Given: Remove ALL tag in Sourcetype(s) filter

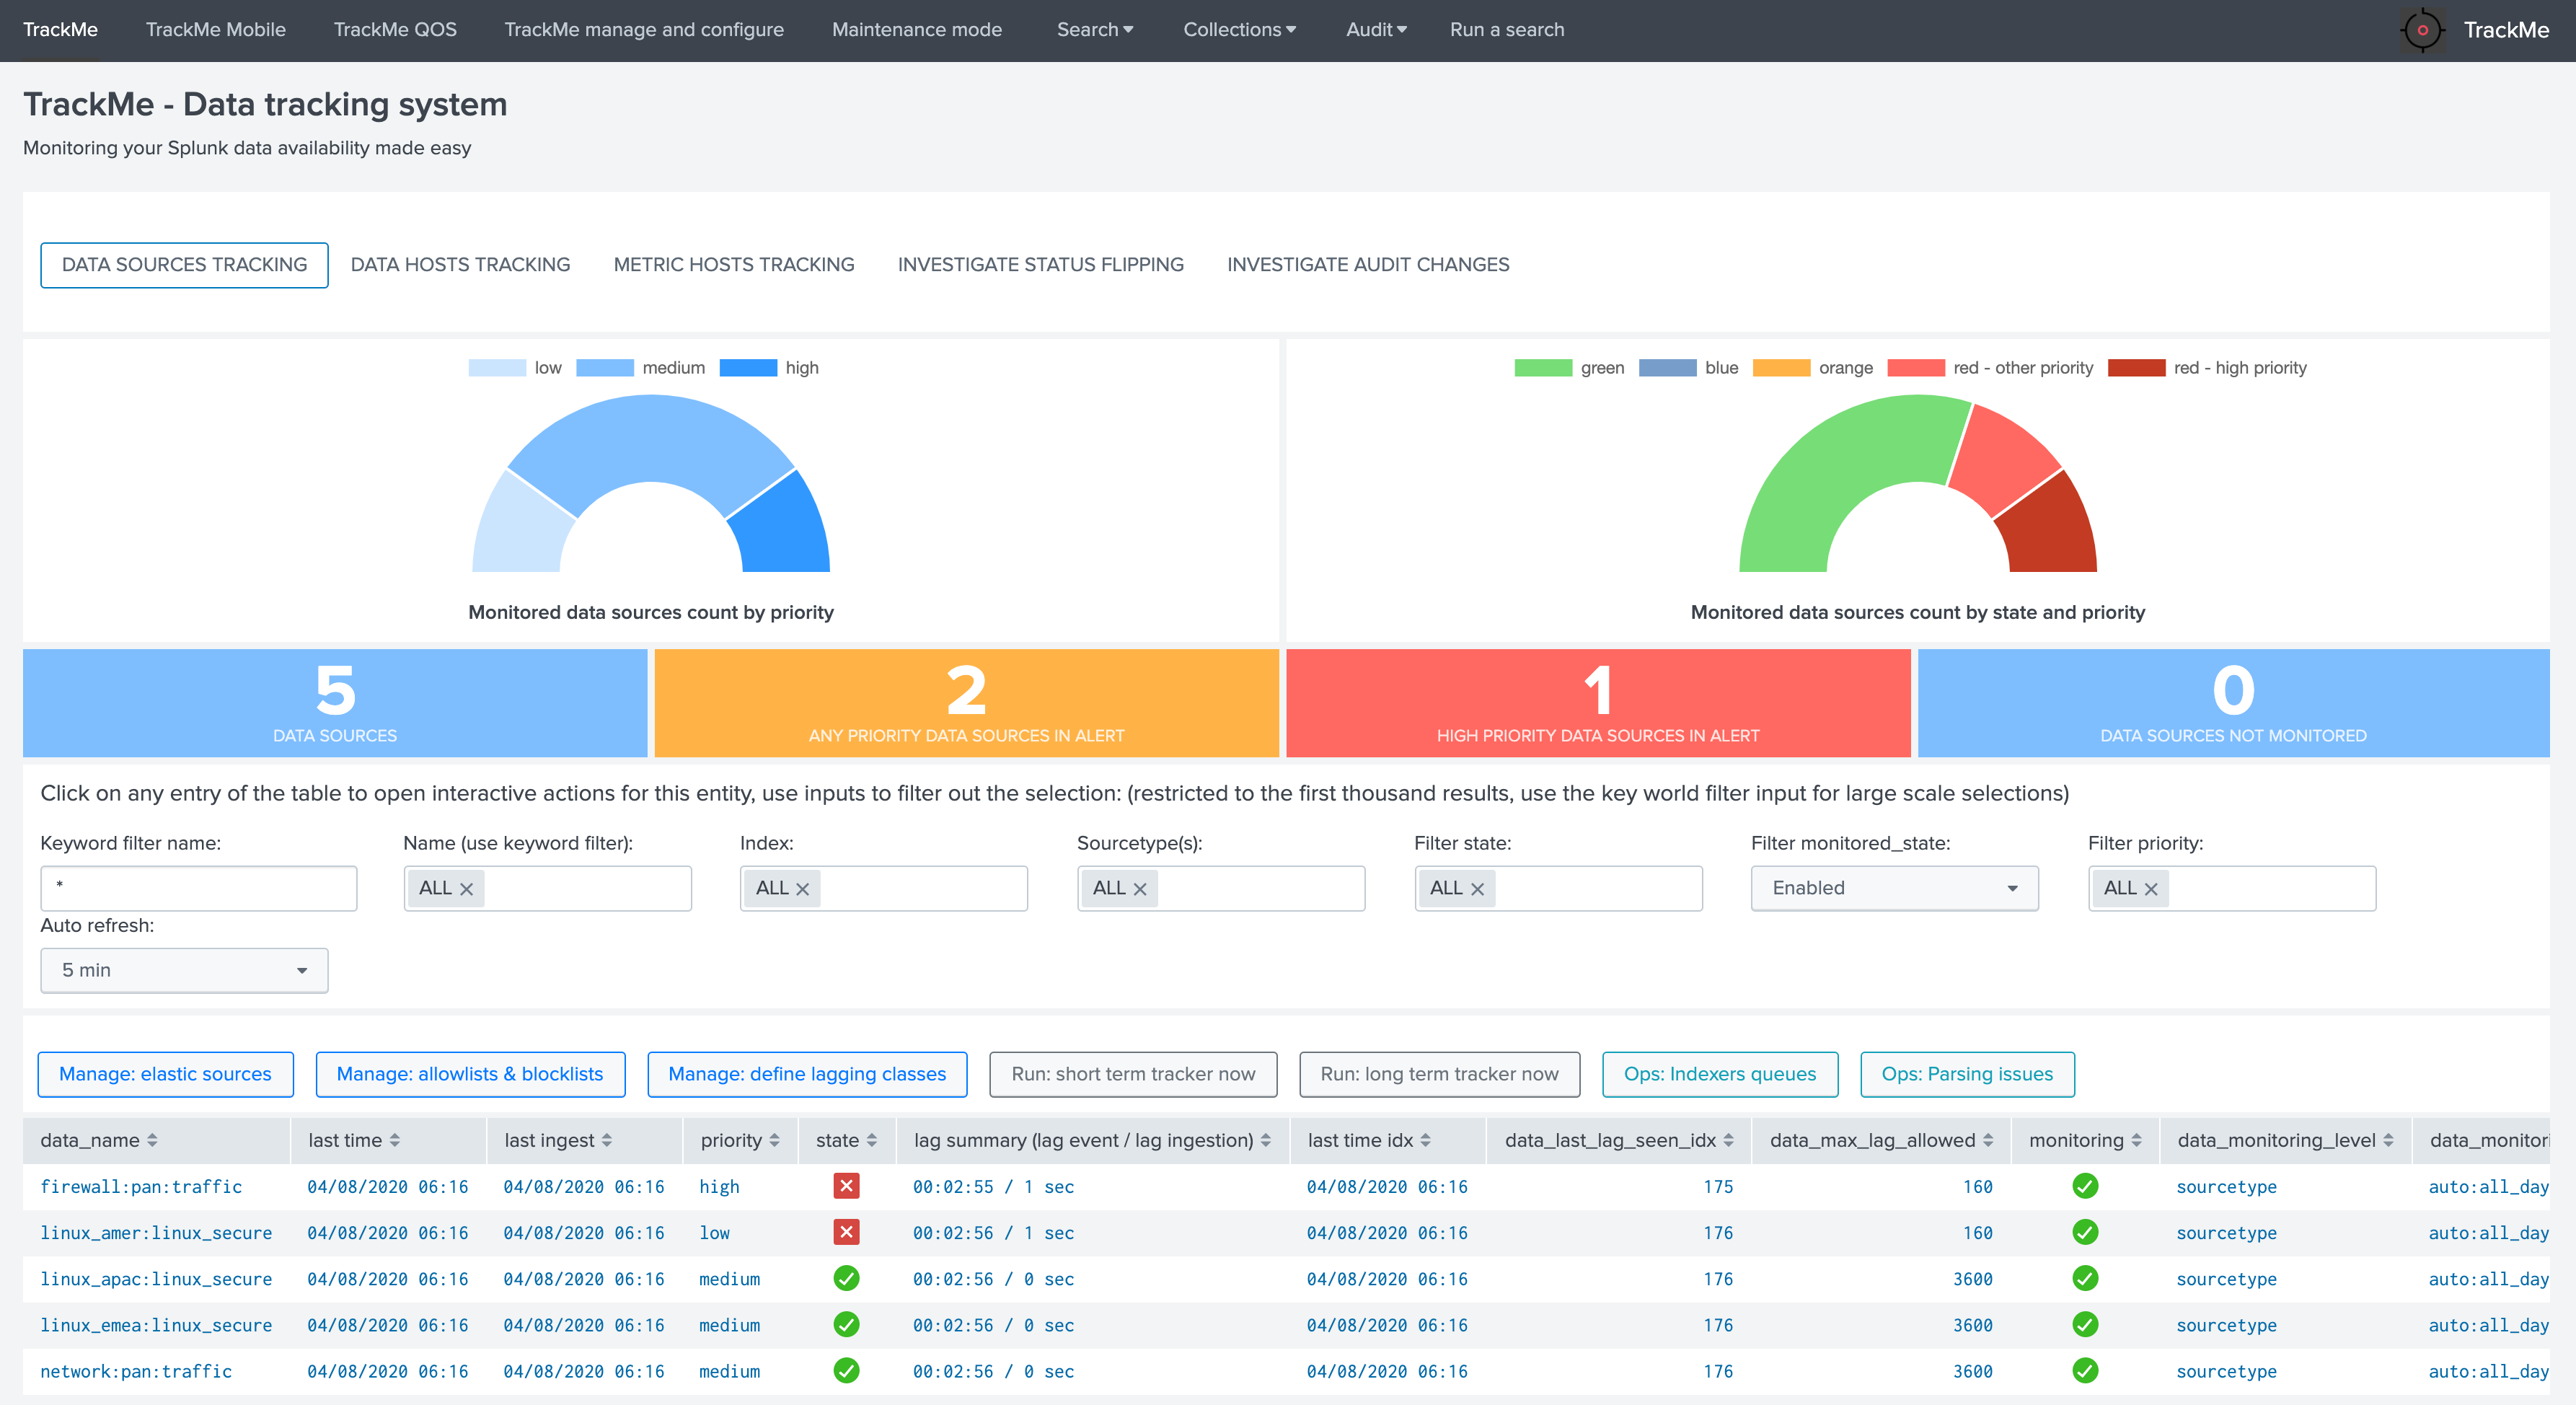Looking at the screenshot, I should pyautogui.click(x=1139, y=888).
